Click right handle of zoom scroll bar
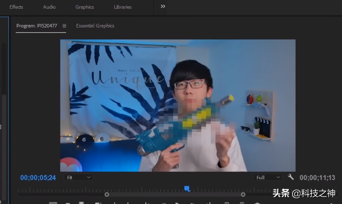The width and height of the screenshot is (342, 204). coord(243,195)
